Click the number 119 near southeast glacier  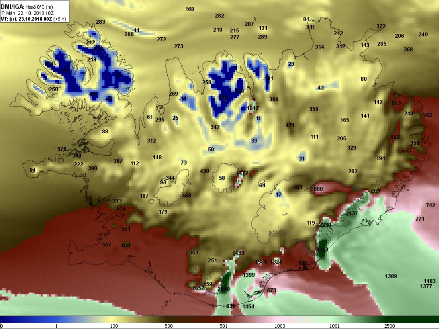pyautogui.click(x=310, y=223)
